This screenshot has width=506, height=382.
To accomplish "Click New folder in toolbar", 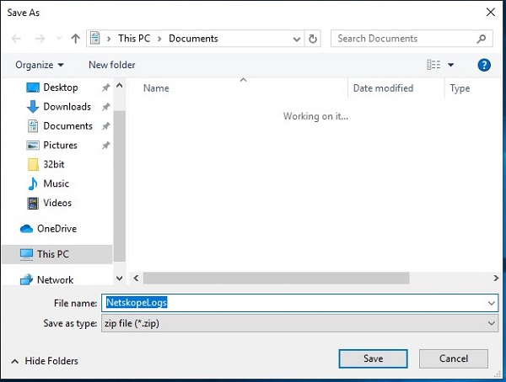I will point(111,65).
